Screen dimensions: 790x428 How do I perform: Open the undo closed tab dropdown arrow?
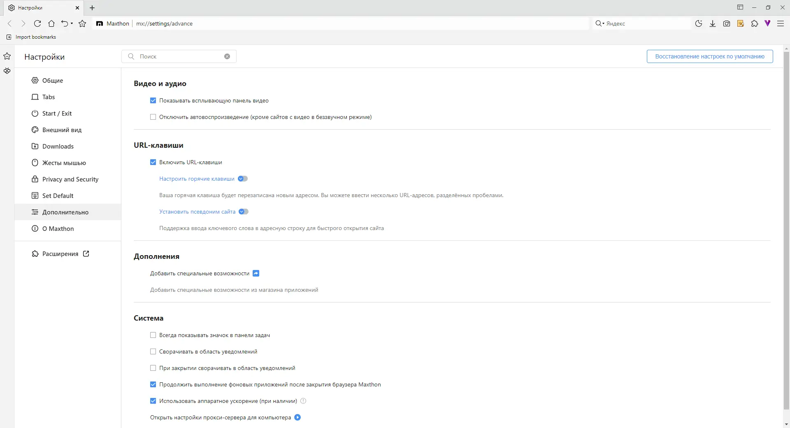(72, 23)
